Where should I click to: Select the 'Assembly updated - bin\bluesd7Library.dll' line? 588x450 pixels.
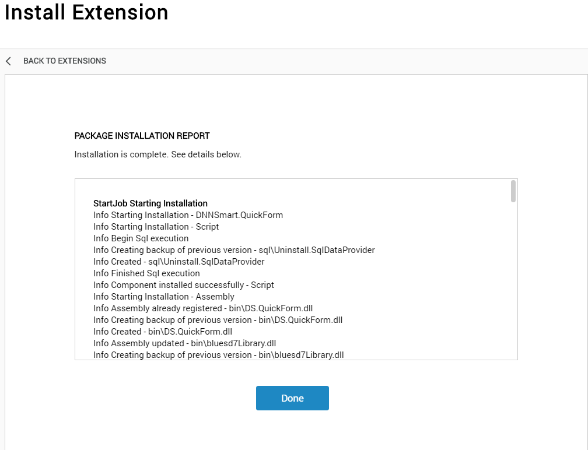184,343
